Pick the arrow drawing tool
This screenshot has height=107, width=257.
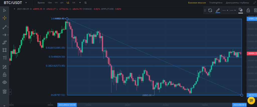[5, 35]
